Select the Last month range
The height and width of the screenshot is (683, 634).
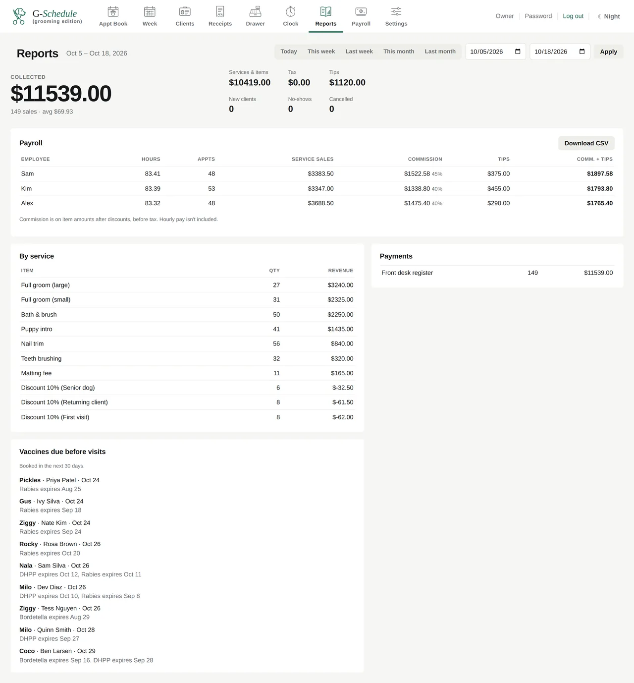pyautogui.click(x=440, y=52)
